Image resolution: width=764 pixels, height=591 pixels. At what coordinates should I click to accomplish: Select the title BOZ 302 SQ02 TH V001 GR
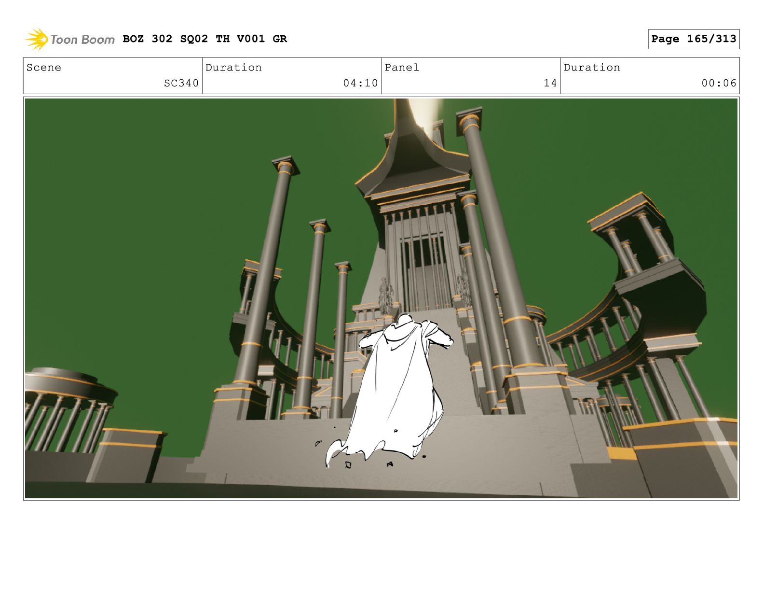coord(205,39)
